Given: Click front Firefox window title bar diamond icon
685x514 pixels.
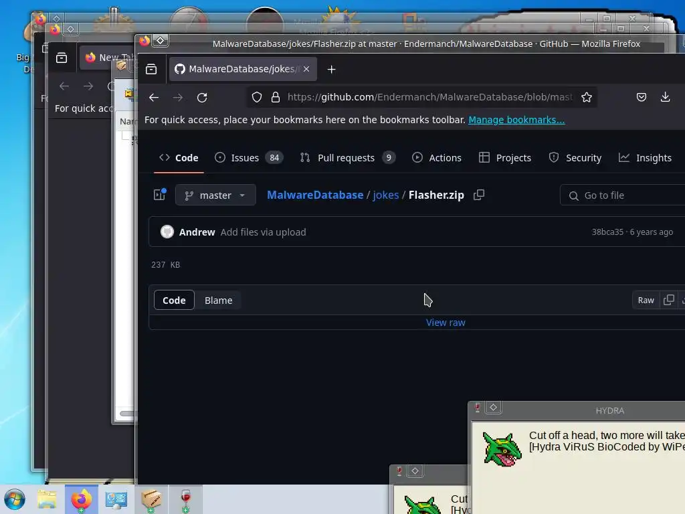Looking at the screenshot, I should click(161, 41).
